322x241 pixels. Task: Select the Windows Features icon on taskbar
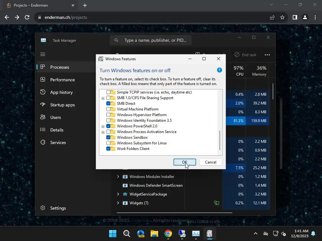pyautogui.click(x=209, y=233)
